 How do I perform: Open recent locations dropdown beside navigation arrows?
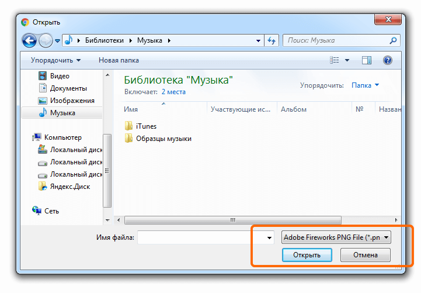coord(57,41)
